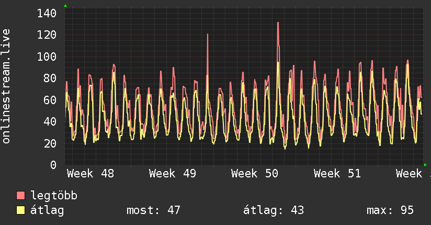Select the 'most: 47' value
The height and width of the screenshot is (225, 431).
[153, 210]
